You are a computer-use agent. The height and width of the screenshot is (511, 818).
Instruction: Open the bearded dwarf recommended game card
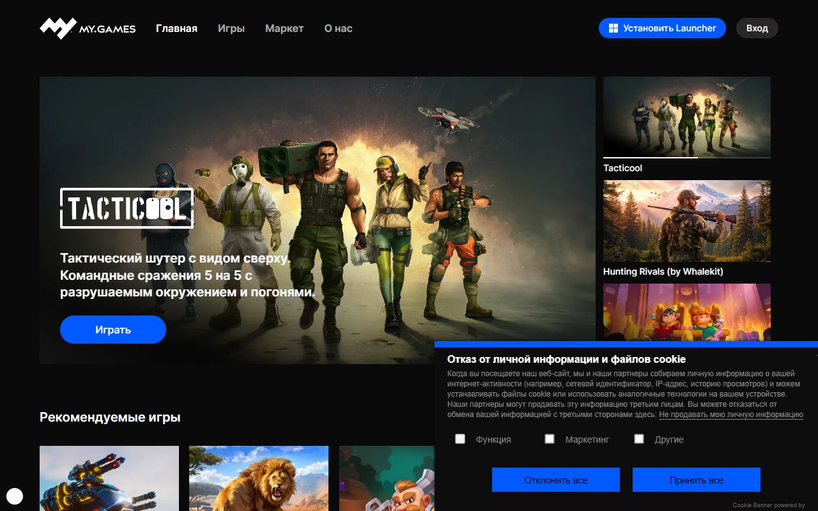[387, 478]
